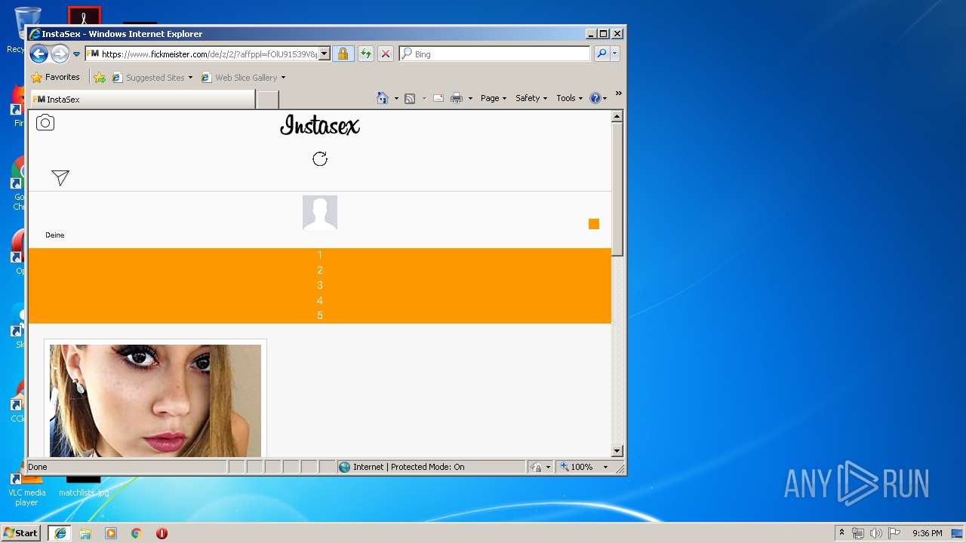Open the paper plane messages icon
This screenshot has width=966, height=543.
[60, 177]
